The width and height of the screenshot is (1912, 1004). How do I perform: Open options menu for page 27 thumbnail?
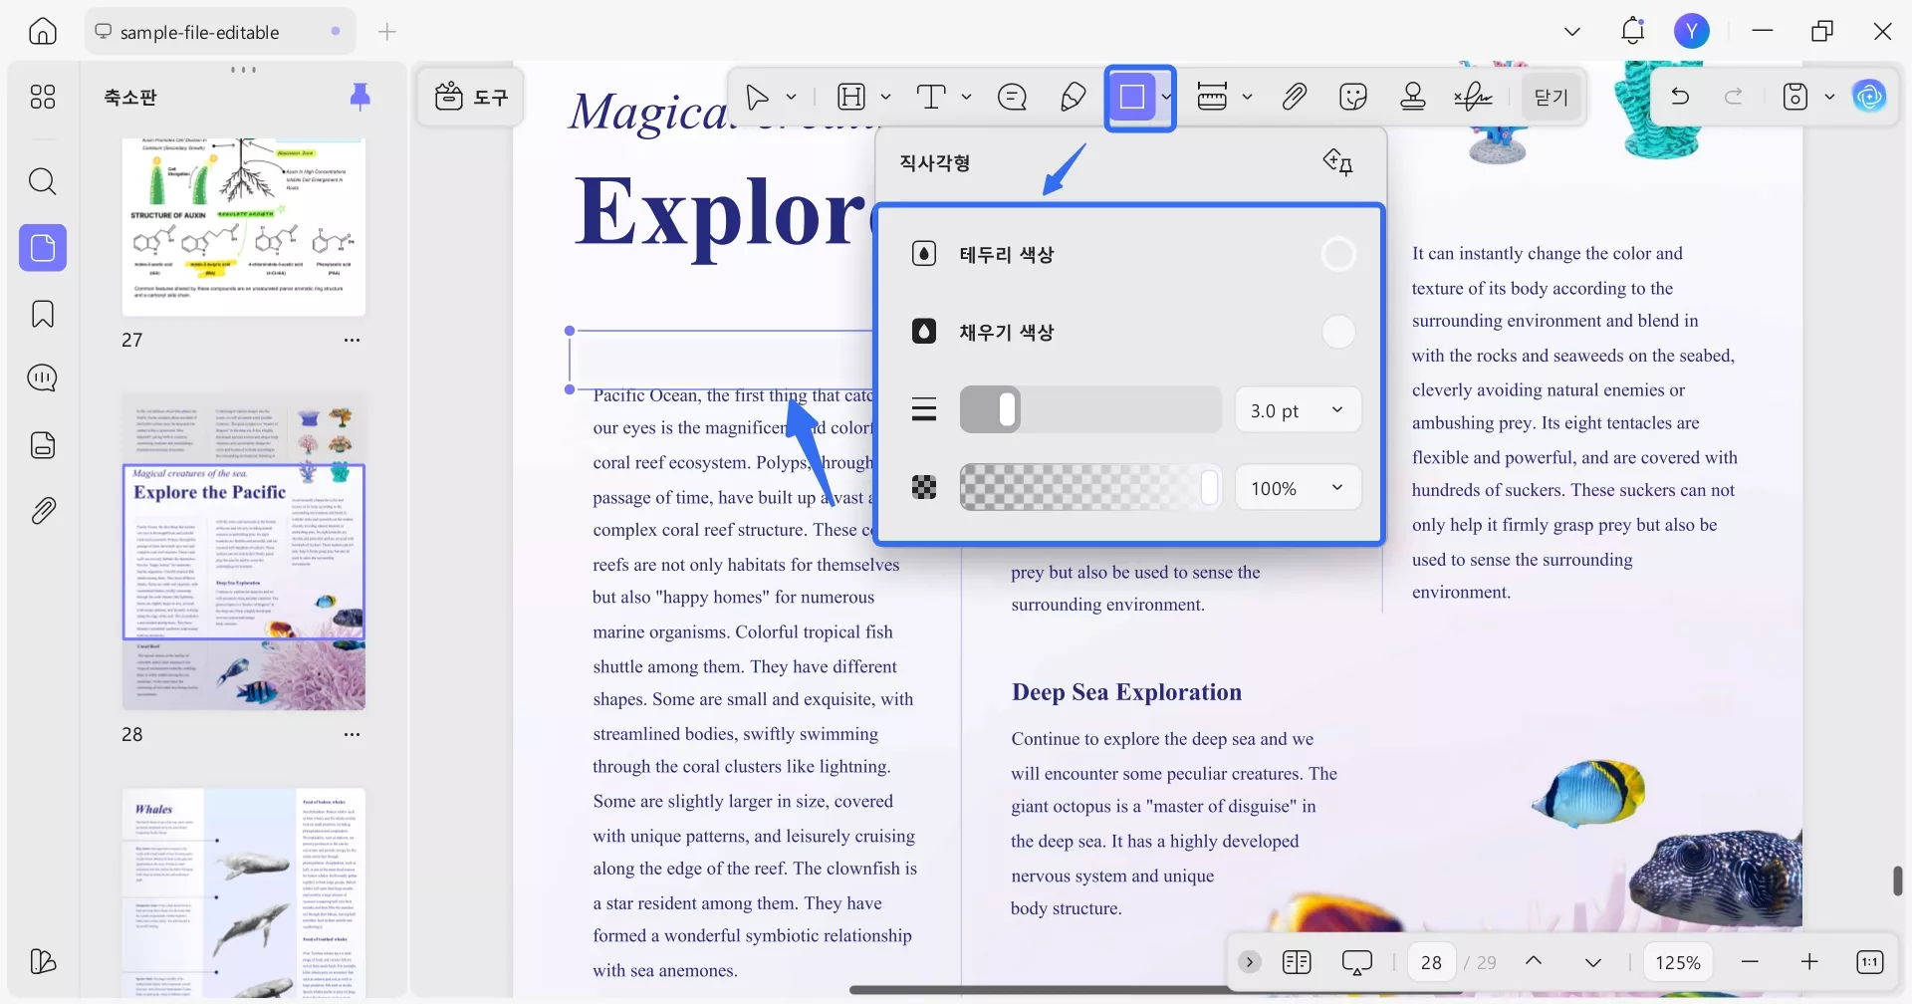pos(352,340)
